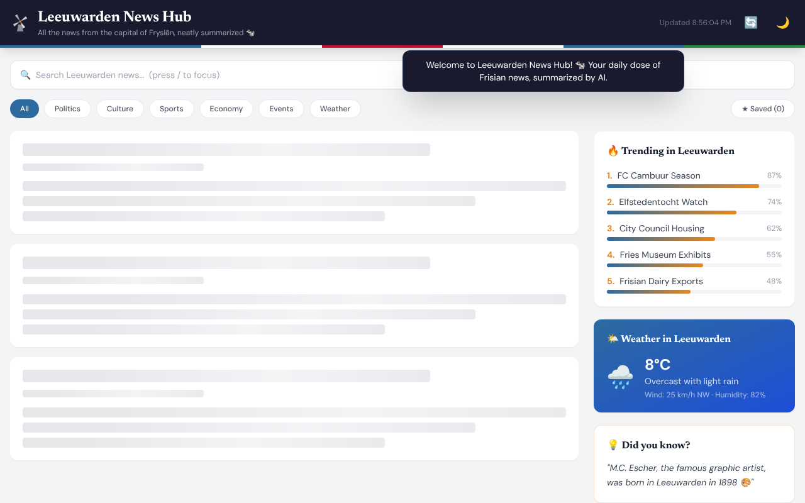The width and height of the screenshot is (805, 503).
Task: Open FC Cambuur Season trending topic
Action: [658, 176]
